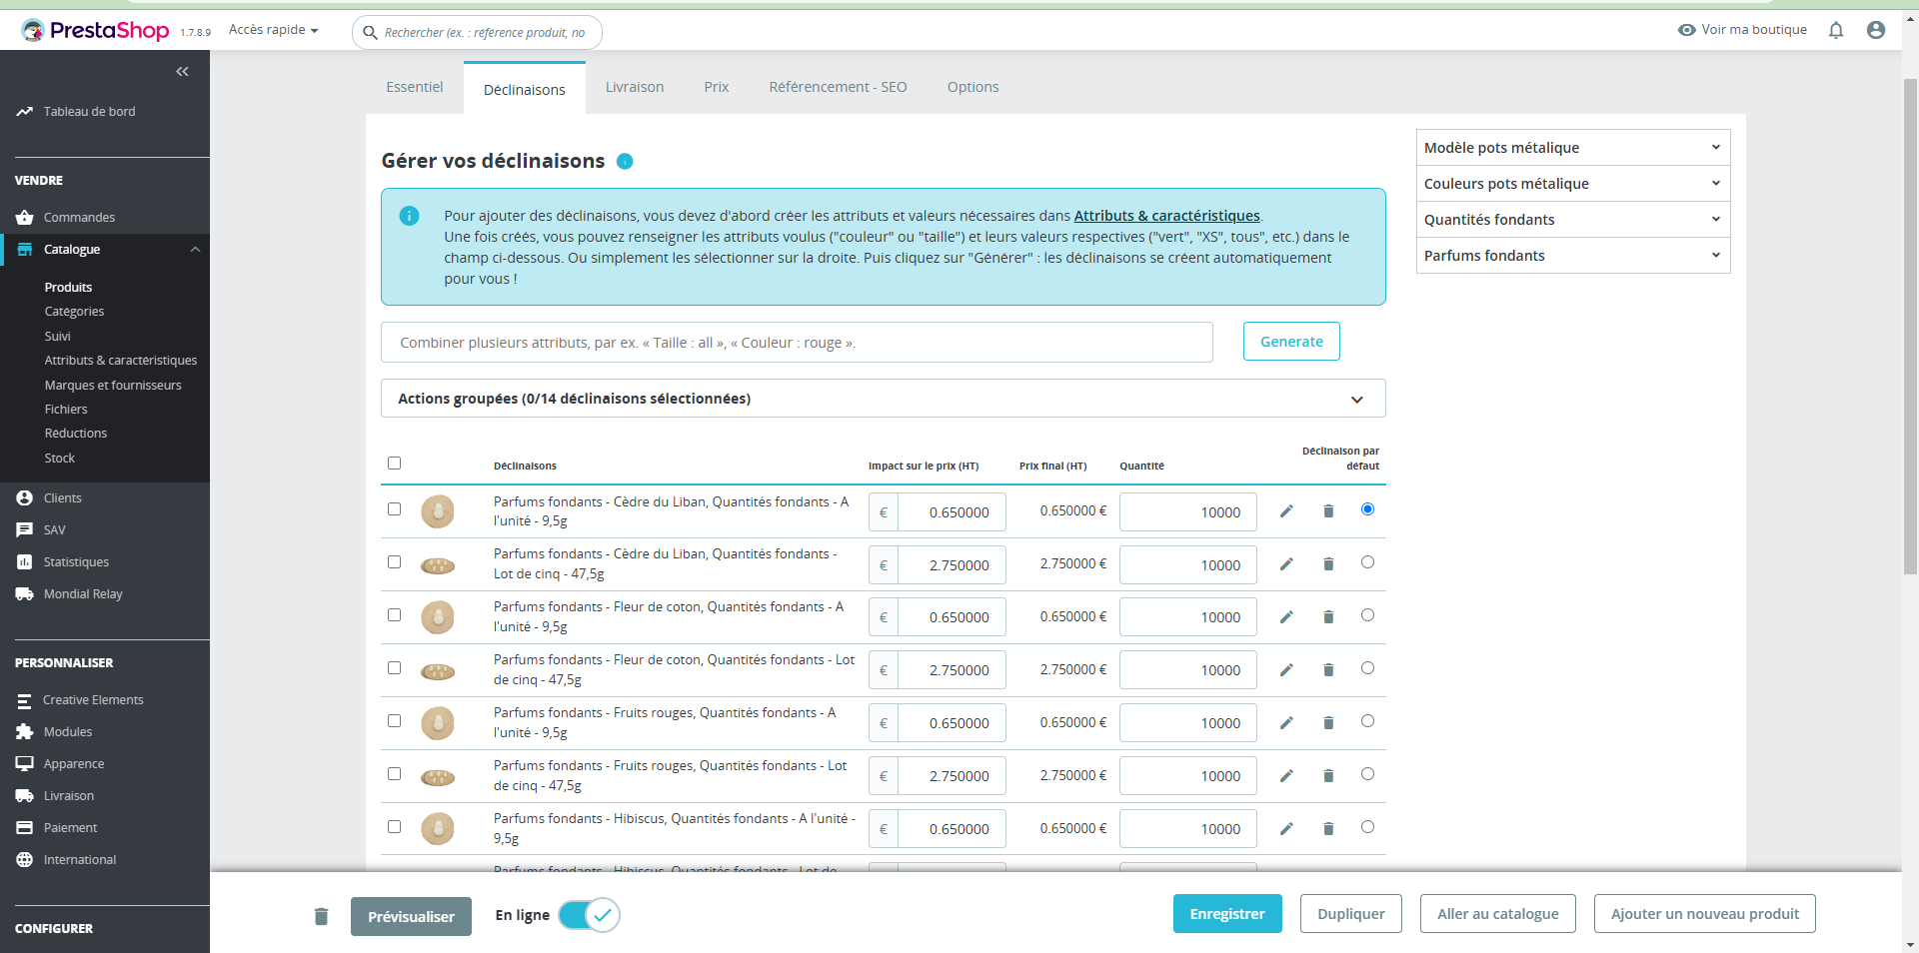Expand Couleurs pots métalique attribute list
The image size is (1919, 953).
1573,184
